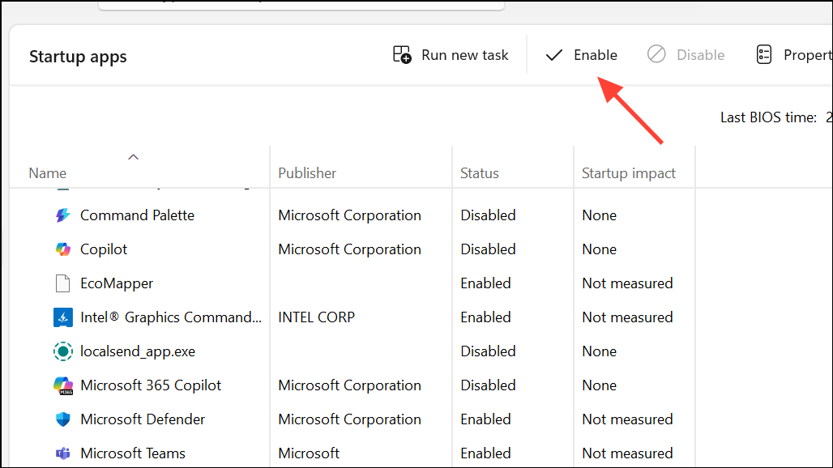The height and width of the screenshot is (468, 833).
Task: Click the Properties icon
Action: pyautogui.click(x=763, y=54)
